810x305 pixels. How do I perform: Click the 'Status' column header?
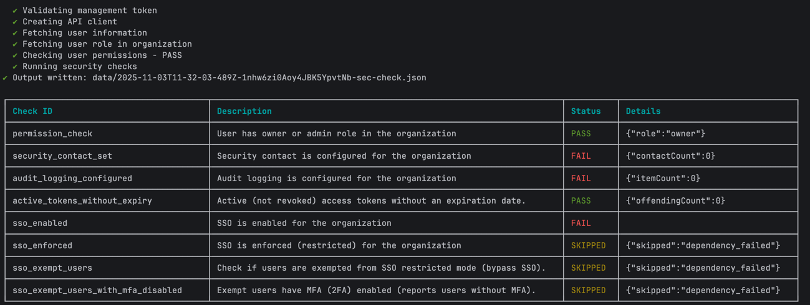coord(586,111)
